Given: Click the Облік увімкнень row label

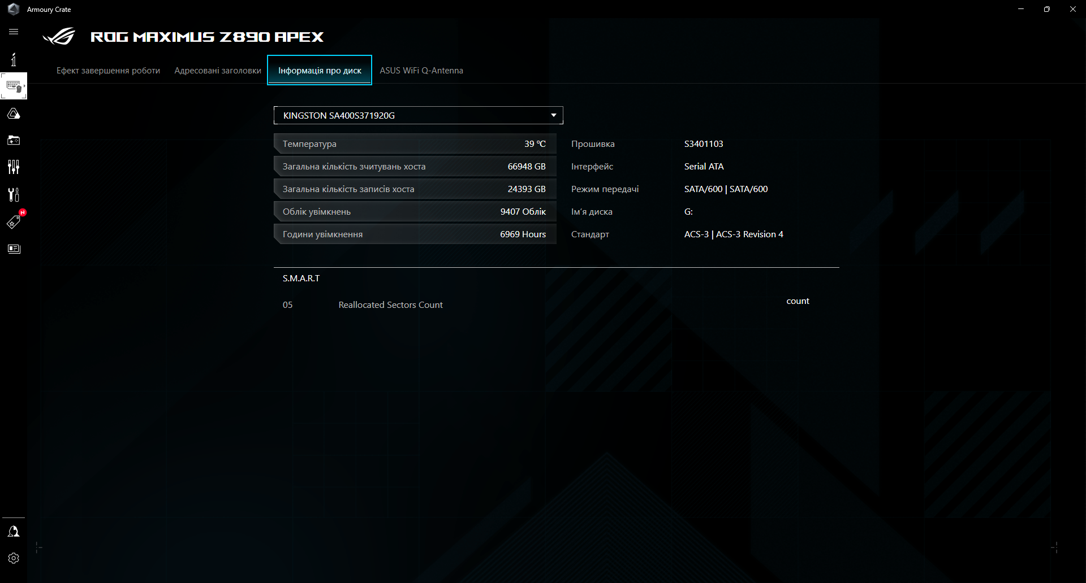Looking at the screenshot, I should (x=317, y=212).
